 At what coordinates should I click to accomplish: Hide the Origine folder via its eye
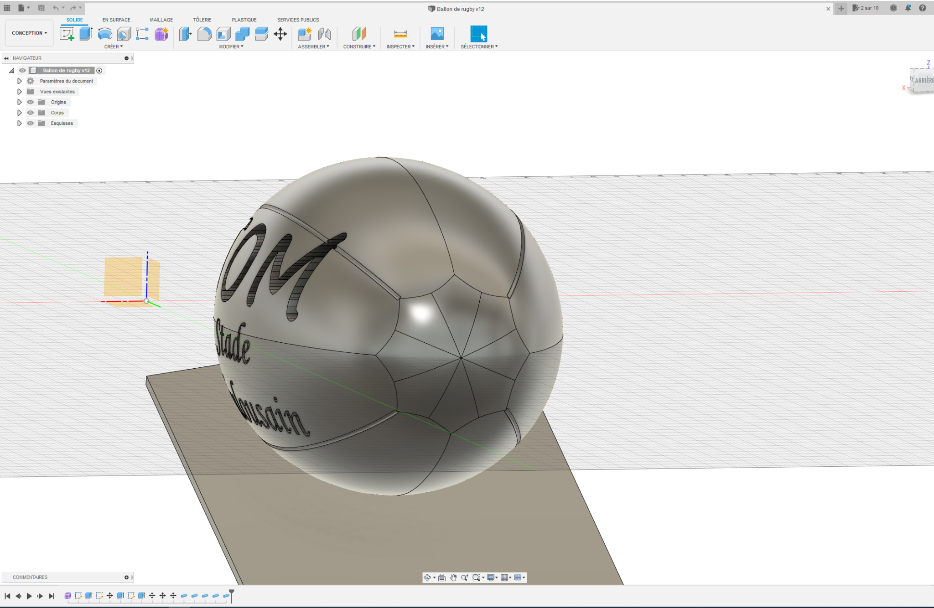pos(31,102)
